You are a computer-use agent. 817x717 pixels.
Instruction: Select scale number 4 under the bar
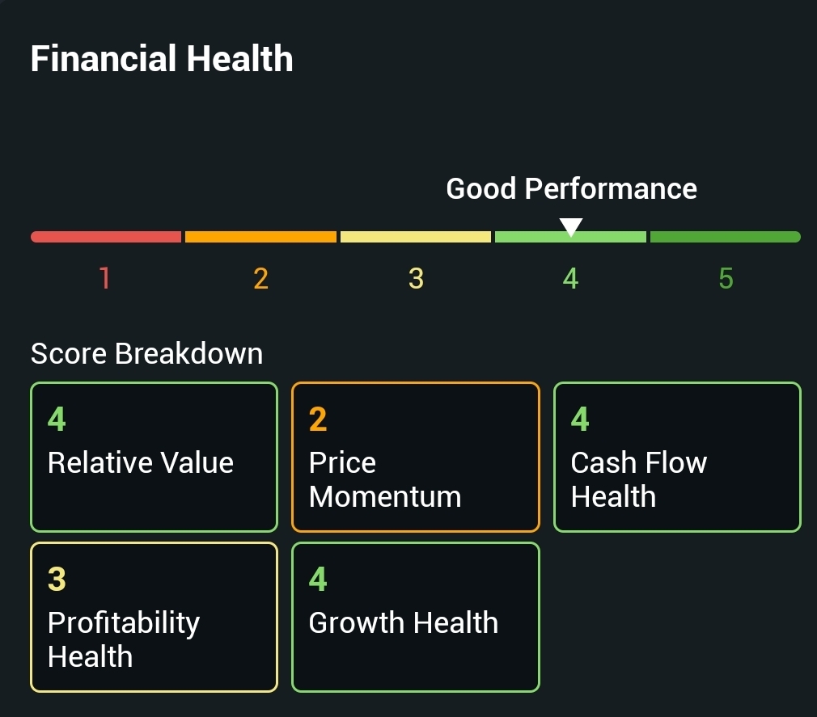coord(571,279)
